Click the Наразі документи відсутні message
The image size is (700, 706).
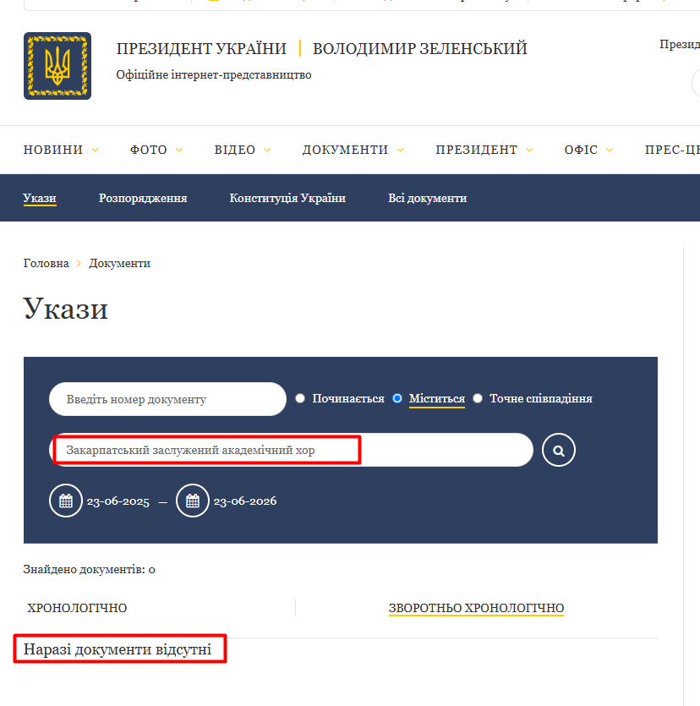coord(118,649)
